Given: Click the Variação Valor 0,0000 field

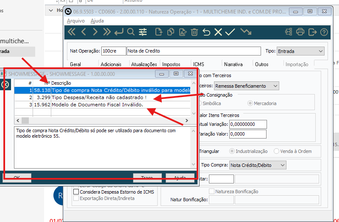Looking at the screenshot, I should click(x=248, y=134).
